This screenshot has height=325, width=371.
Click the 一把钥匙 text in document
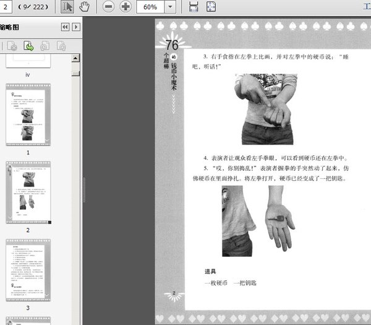coord(245,283)
